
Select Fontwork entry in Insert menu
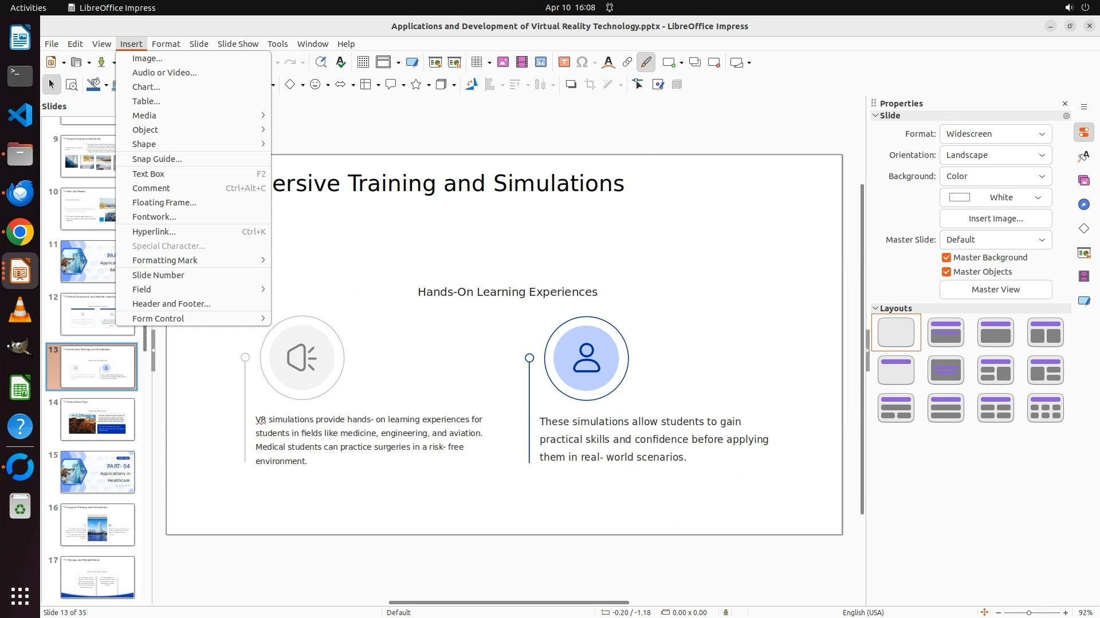click(154, 217)
